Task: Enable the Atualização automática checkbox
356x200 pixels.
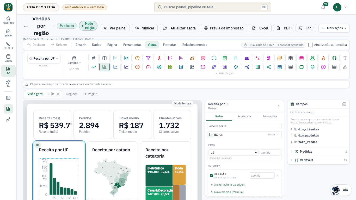Action: point(310,45)
